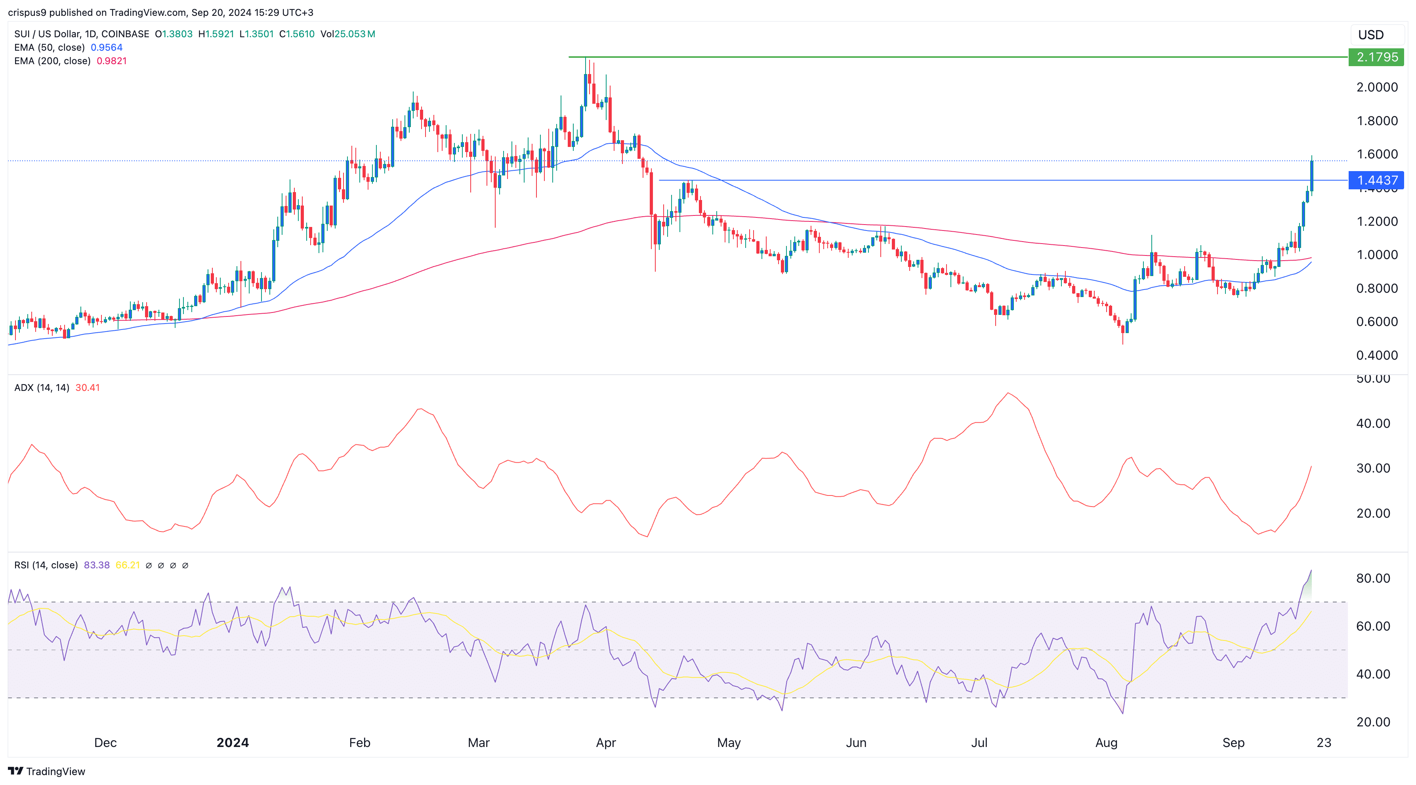Screen dimensions: 1416x785
Task: Click the TradingView logo icon
Action: [x=15, y=771]
